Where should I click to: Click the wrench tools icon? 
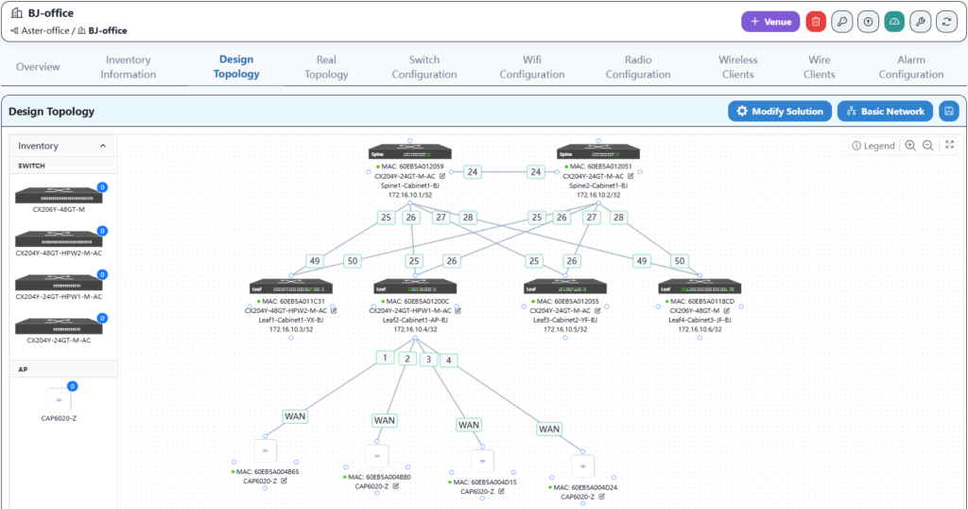pyautogui.click(x=920, y=22)
